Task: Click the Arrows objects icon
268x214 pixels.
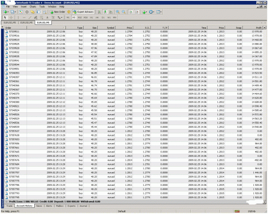Action: (x=59, y=18)
